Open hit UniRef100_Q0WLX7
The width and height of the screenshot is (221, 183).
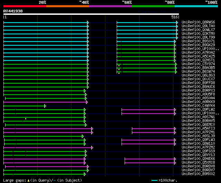(x=198, y=30)
